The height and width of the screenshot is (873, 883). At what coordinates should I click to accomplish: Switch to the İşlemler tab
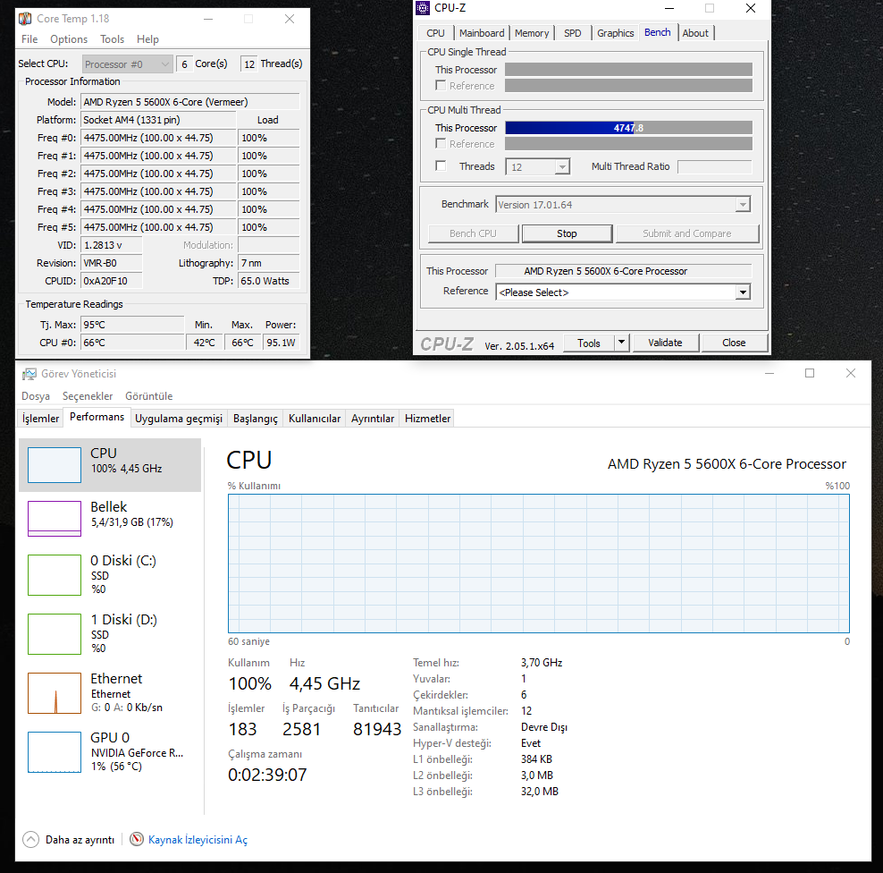click(x=40, y=419)
